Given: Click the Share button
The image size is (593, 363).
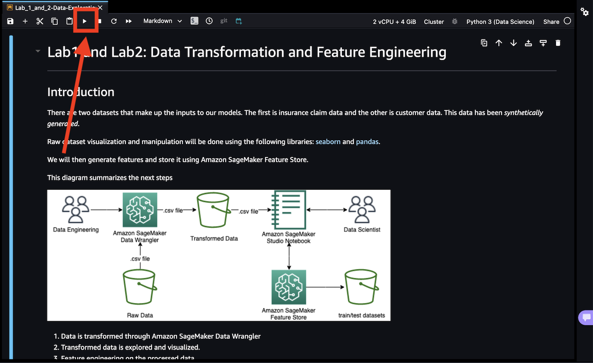Looking at the screenshot, I should click(x=551, y=21).
